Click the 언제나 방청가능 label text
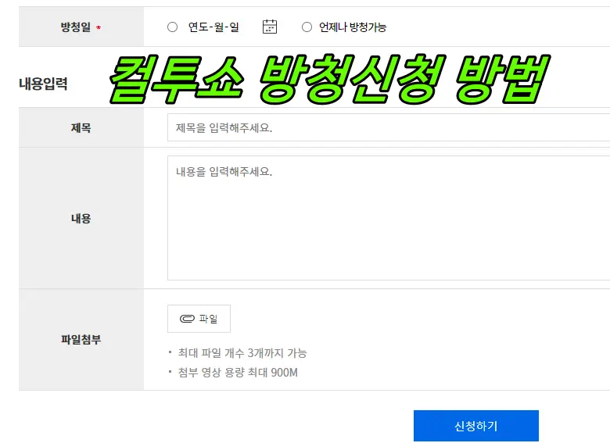 (x=353, y=27)
